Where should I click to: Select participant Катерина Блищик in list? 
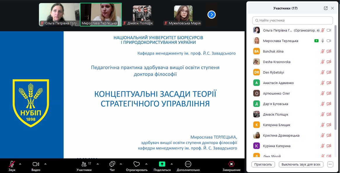tap(292, 125)
